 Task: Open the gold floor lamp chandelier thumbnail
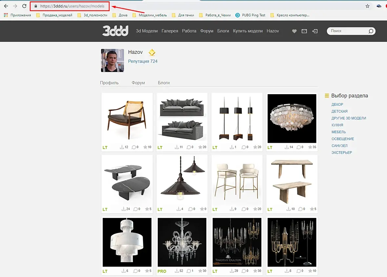coord(292,242)
